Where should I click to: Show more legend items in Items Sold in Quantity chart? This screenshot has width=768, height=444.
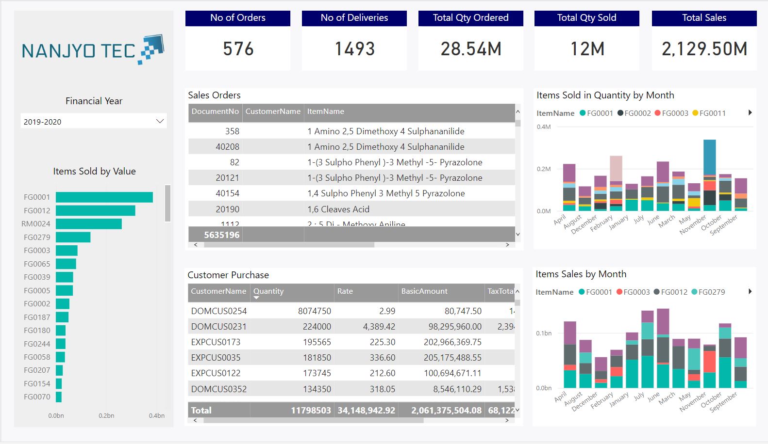pyautogui.click(x=750, y=112)
